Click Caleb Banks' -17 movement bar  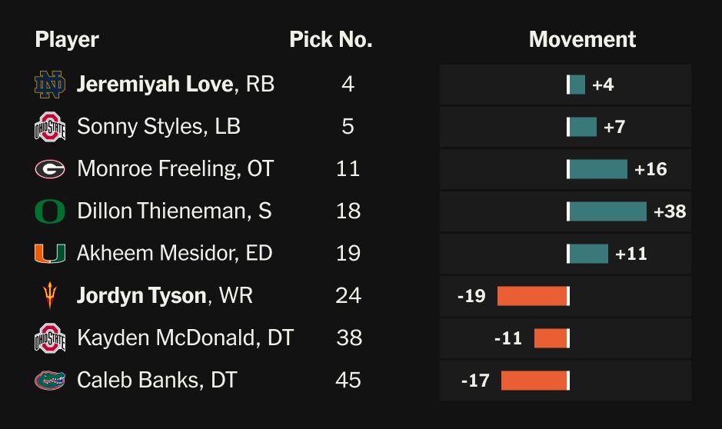pos(534,381)
